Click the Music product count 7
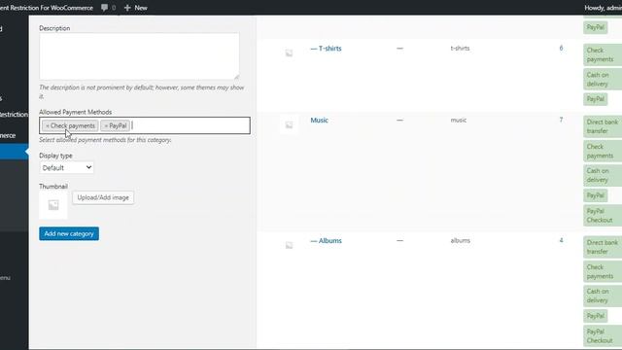This screenshot has height=350, width=622. 561,120
